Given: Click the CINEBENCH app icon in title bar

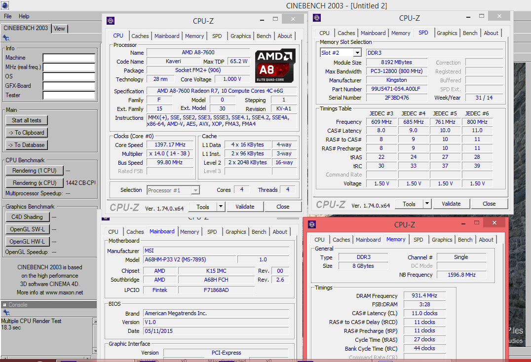Looking at the screenshot, I should coord(5,5).
